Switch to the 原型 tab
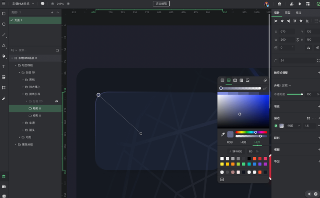 pos(288,12)
